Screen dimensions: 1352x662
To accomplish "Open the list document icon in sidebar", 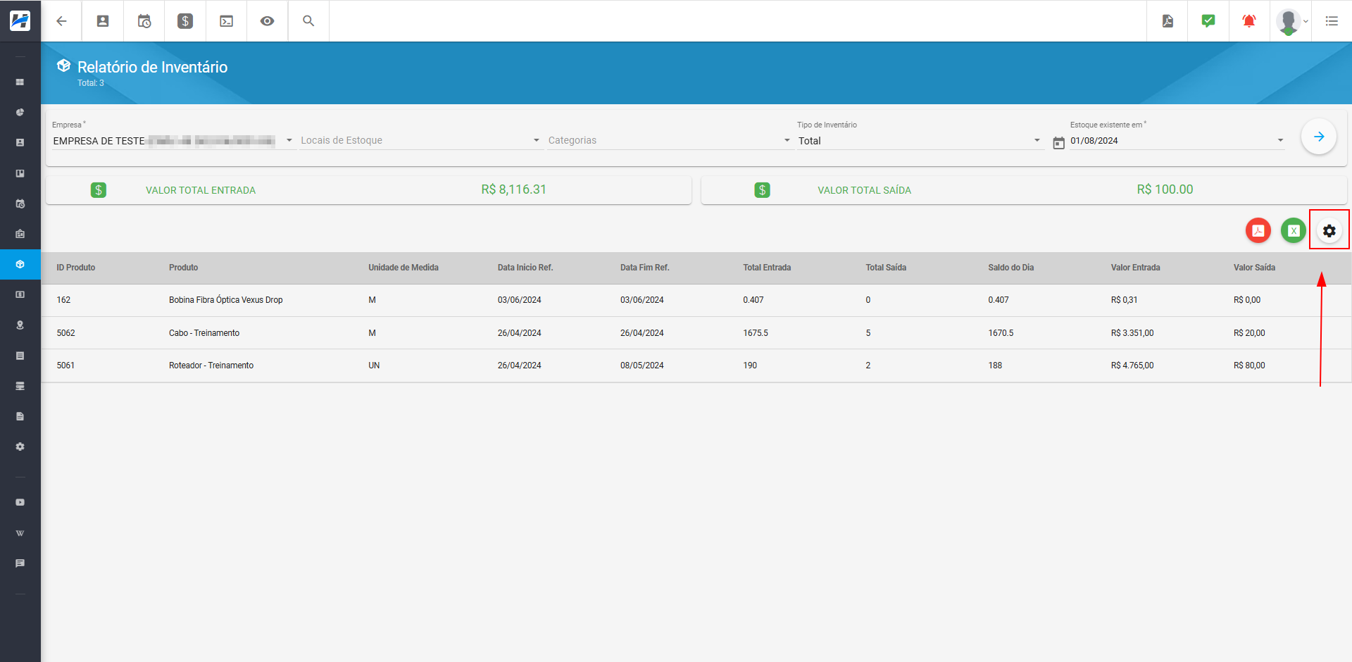I will pos(20,356).
